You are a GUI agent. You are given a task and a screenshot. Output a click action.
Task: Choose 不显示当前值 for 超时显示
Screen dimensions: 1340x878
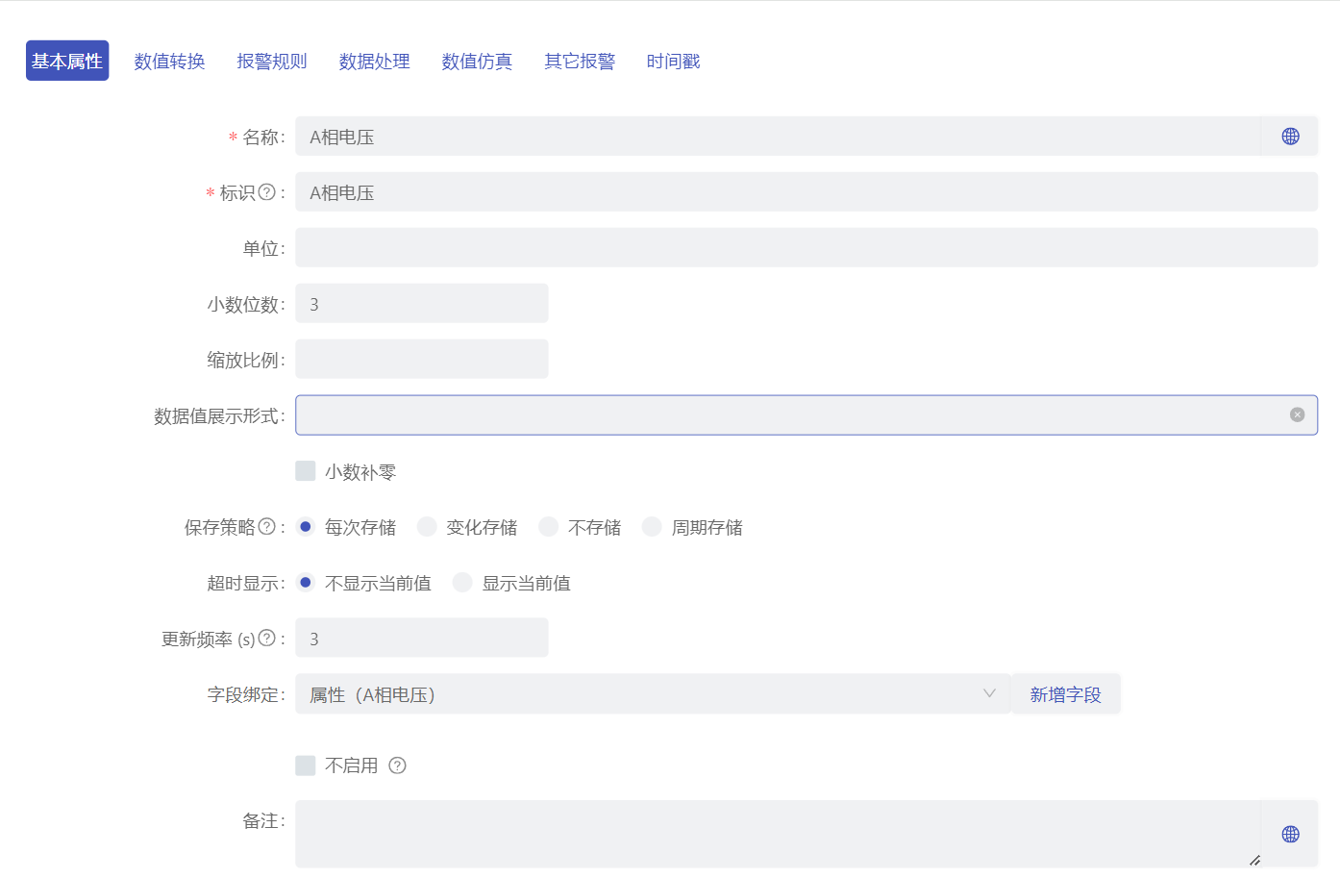click(306, 582)
